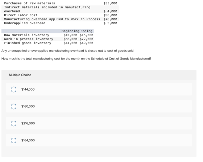Select the $144,000 answer radio button

(x=14, y=90)
